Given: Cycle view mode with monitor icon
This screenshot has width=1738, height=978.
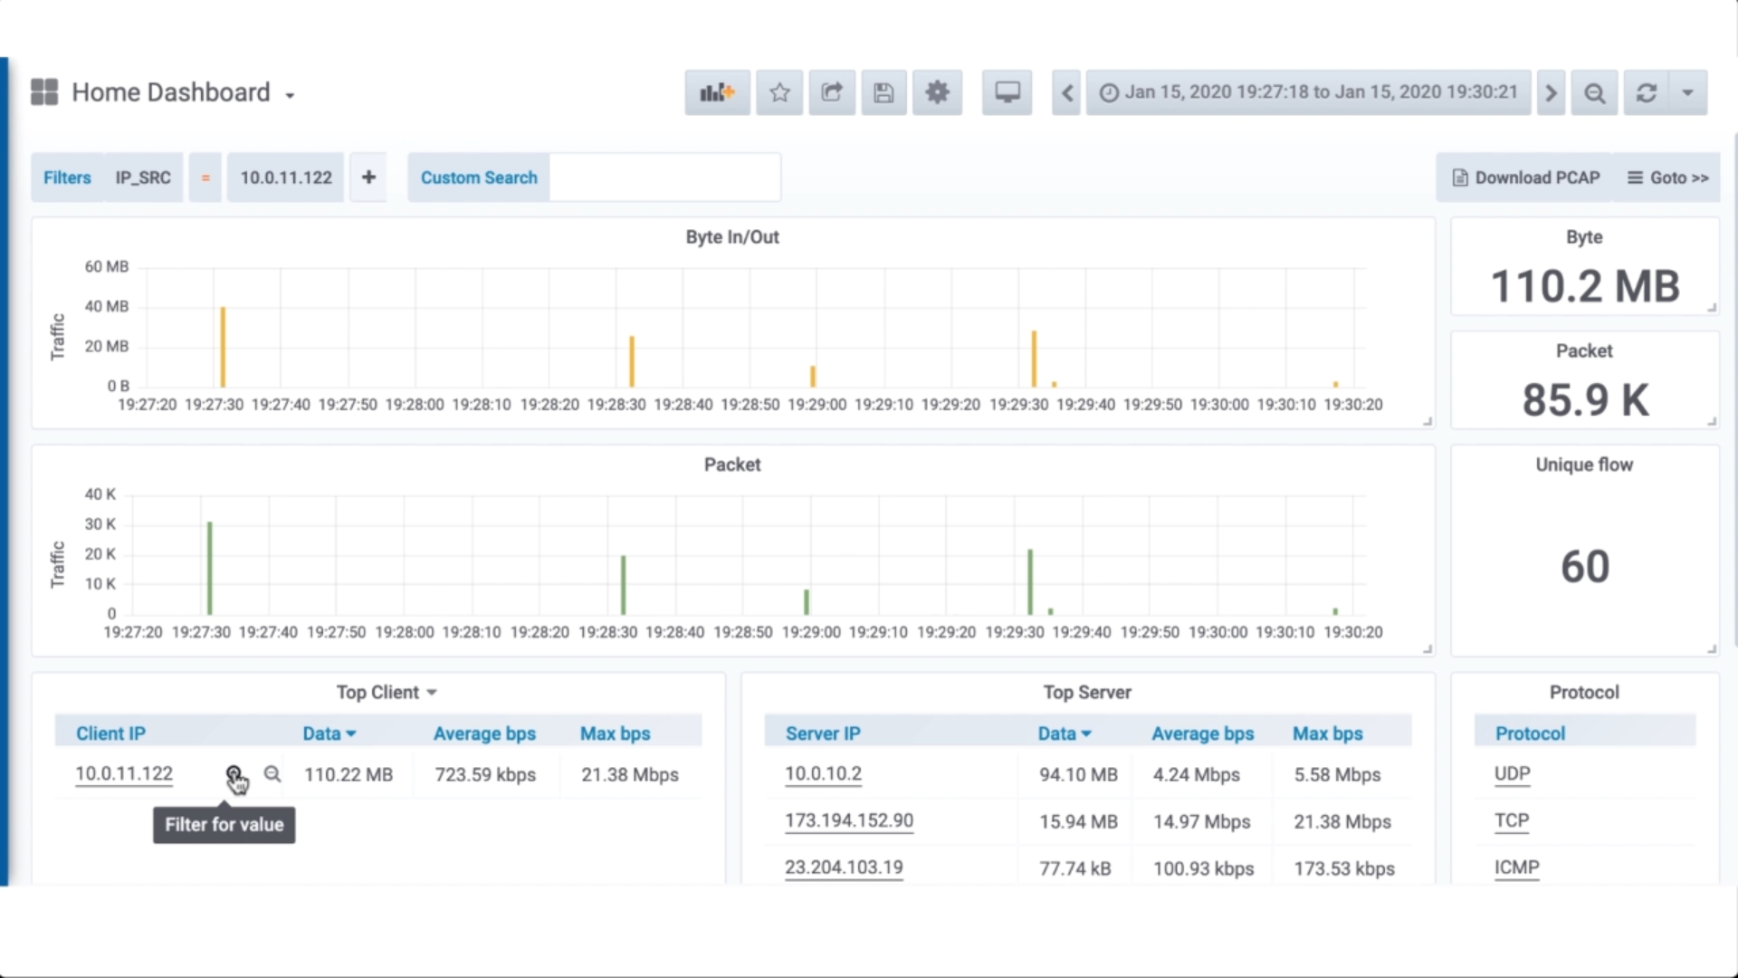Looking at the screenshot, I should click(1007, 92).
